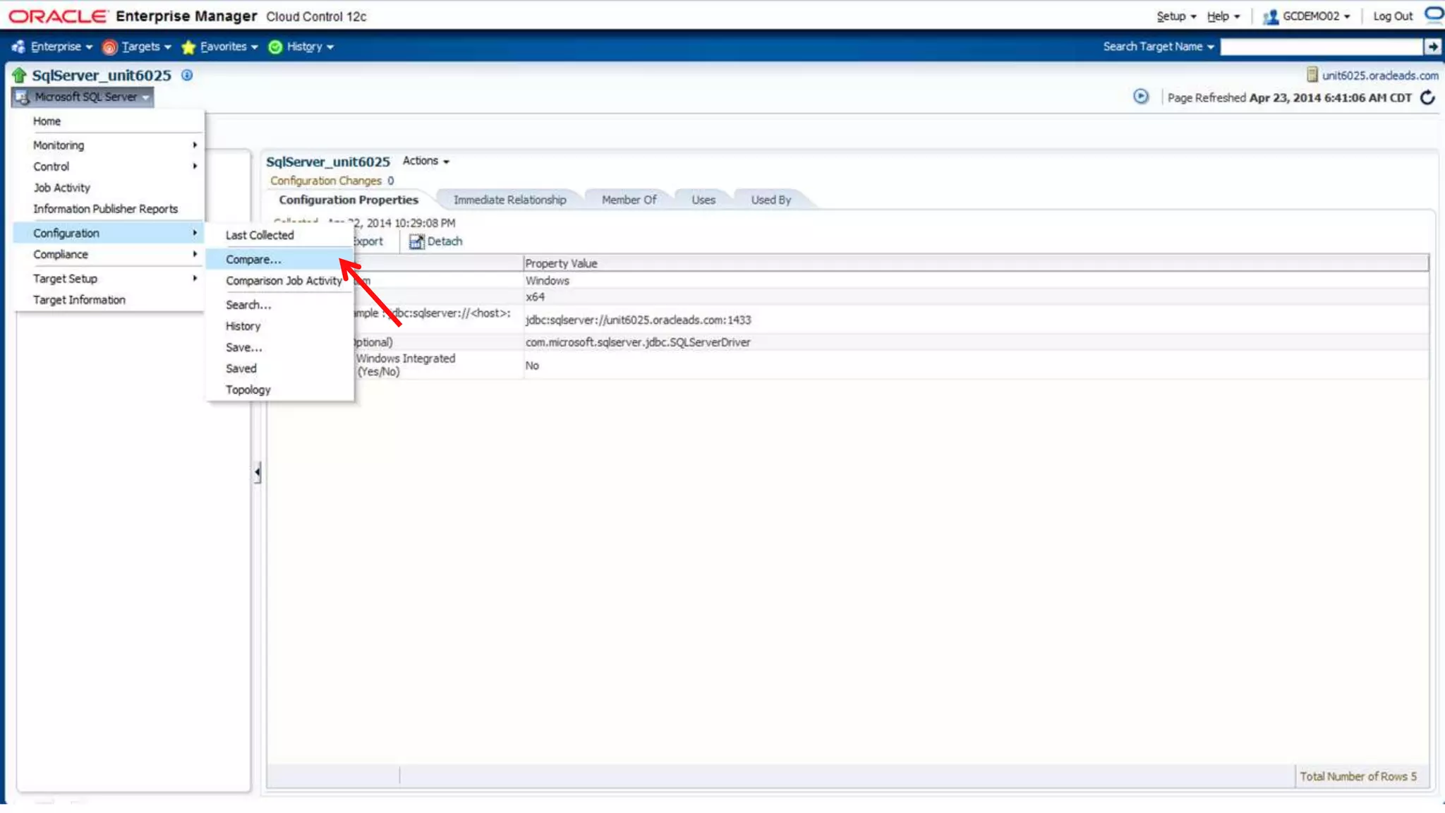Click SqlServer_unit6025 heading in content pane
The width and height of the screenshot is (1445, 813).
point(327,162)
